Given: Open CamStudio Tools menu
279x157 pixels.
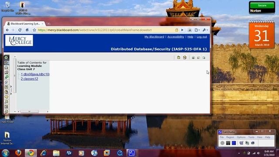Looking at the screenshot, I should 251,137.
